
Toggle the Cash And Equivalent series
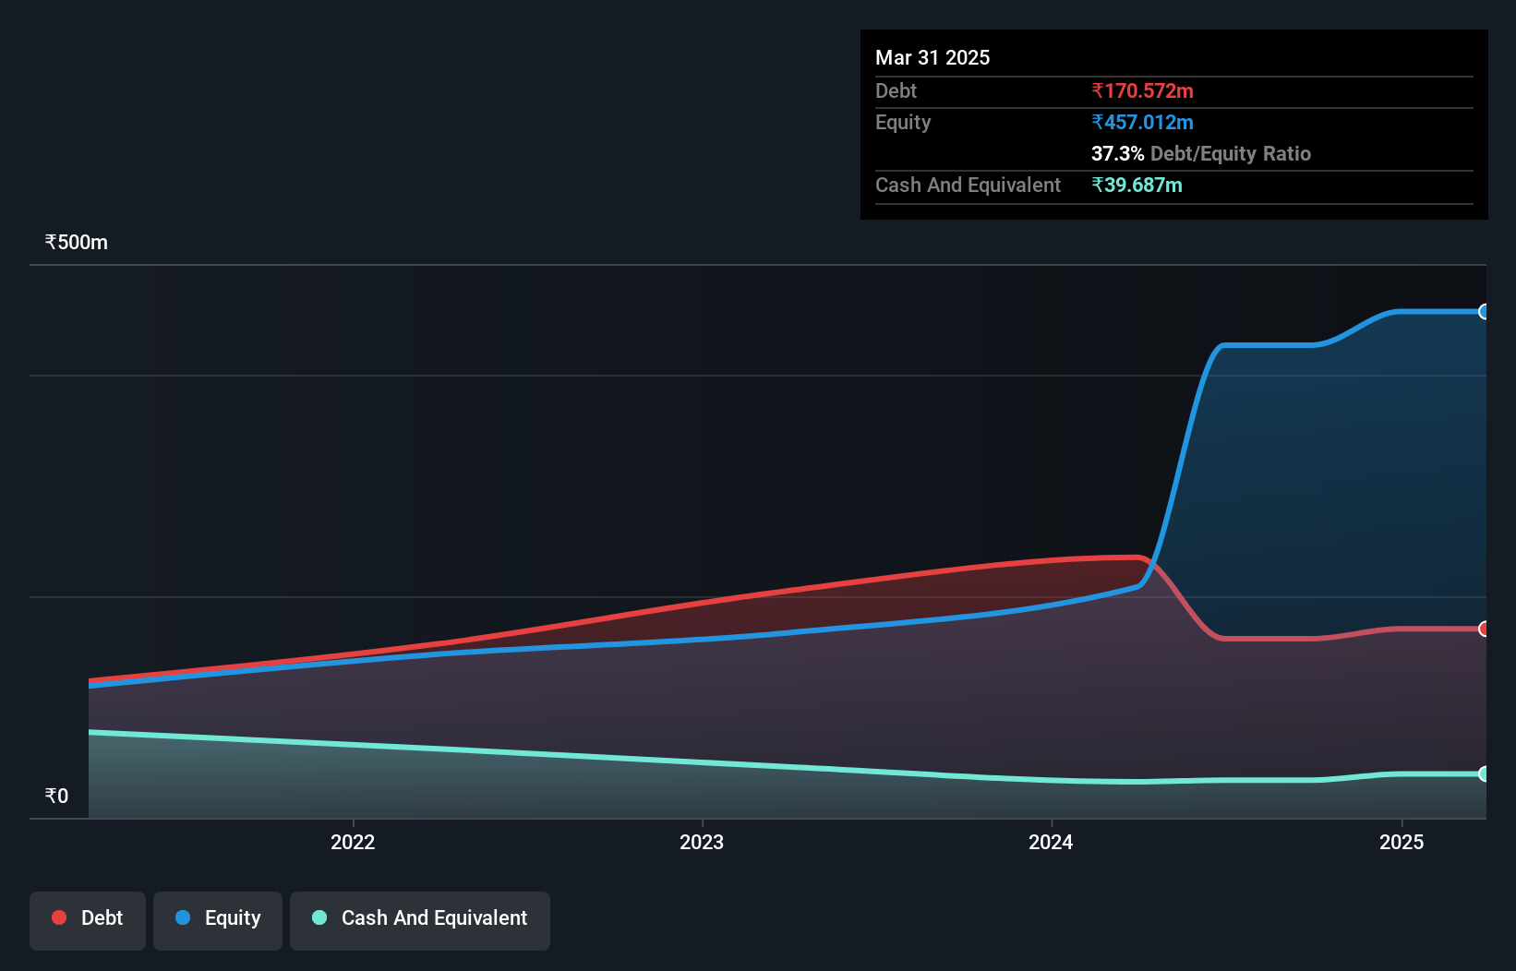tap(420, 919)
